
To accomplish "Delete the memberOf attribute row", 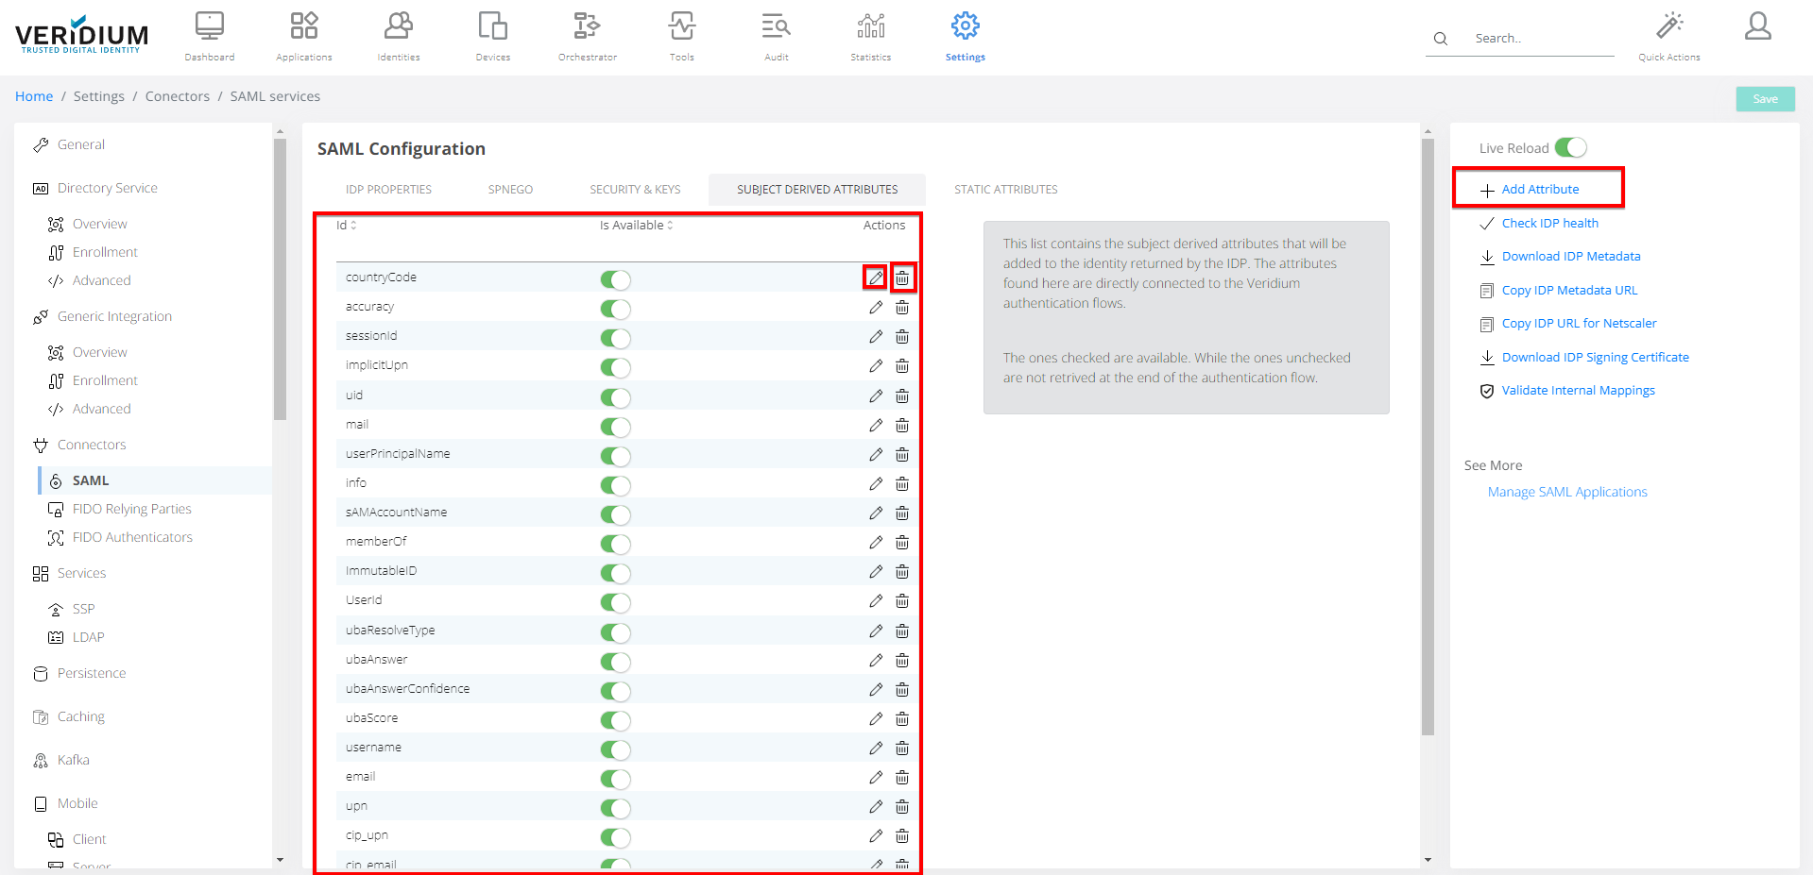I will 902,542.
